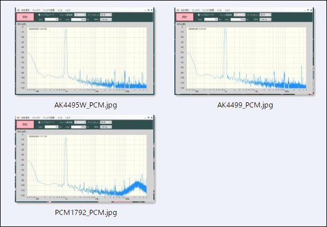This screenshot has height=227, width=327.
Task: Click the AK4495W_PCM.jpg file name label
Action: (x=86, y=105)
